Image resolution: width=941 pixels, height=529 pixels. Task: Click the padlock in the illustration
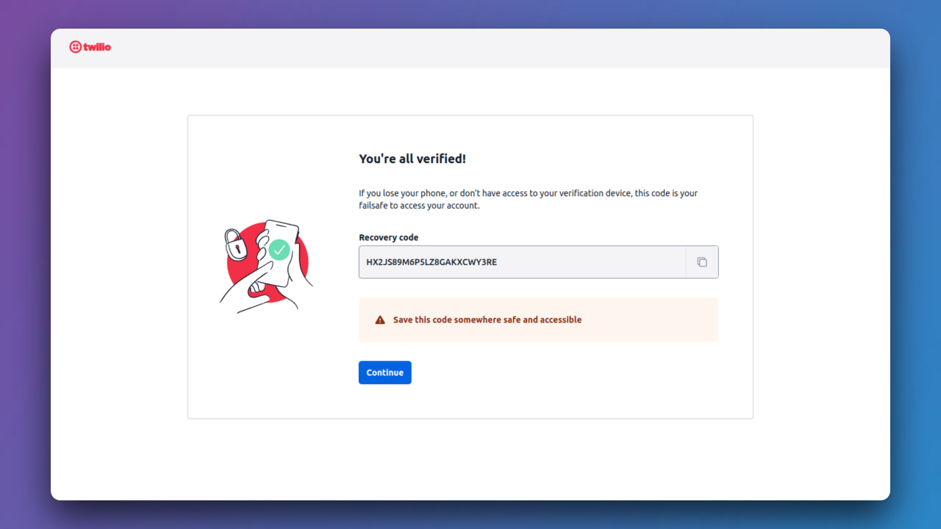point(235,244)
